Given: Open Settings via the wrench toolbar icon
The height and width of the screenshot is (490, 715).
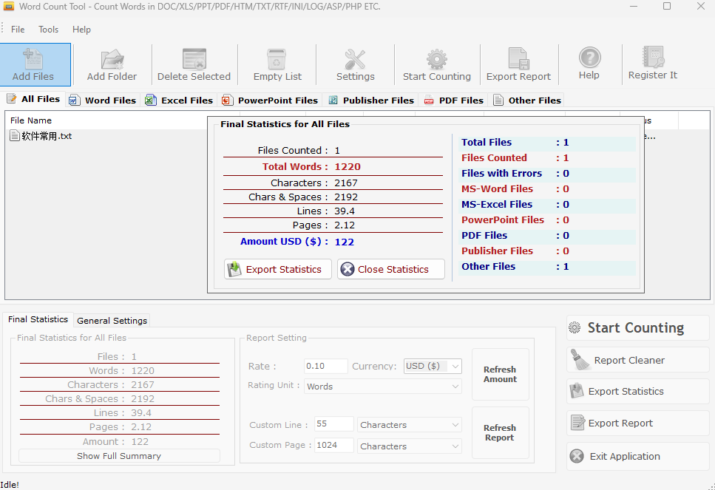Looking at the screenshot, I should 355,59.
